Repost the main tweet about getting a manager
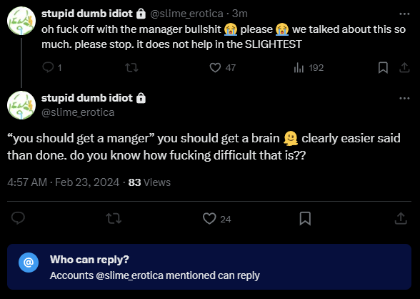 click(114, 219)
